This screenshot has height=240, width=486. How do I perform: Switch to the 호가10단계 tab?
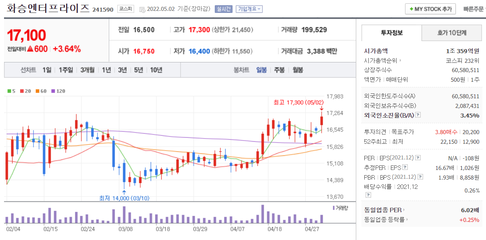point(452,33)
